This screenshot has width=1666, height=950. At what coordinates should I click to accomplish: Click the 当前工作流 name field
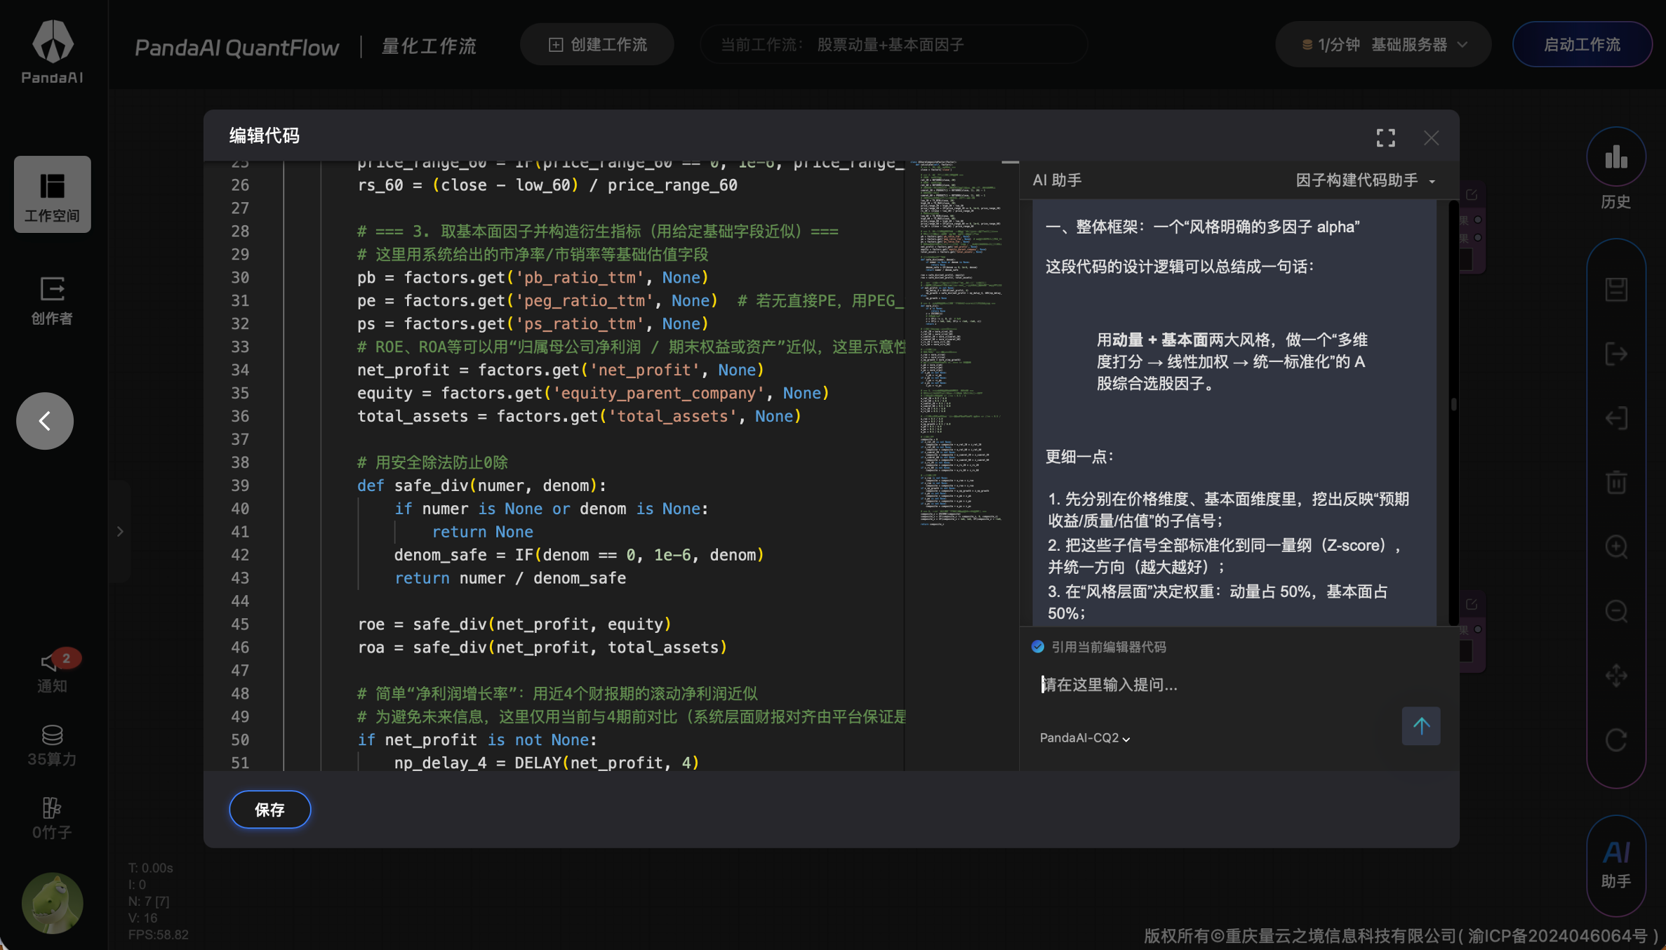pos(894,45)
